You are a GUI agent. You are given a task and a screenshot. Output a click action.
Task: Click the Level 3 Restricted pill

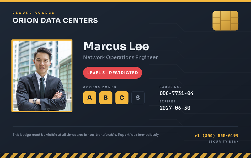point(113,73)
